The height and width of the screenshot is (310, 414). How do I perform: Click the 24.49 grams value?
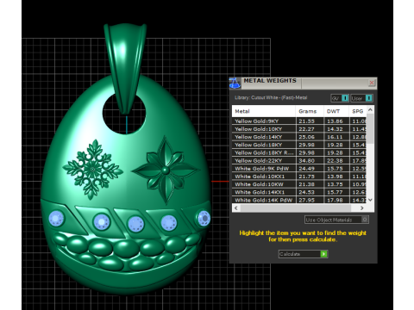(306, 169)
